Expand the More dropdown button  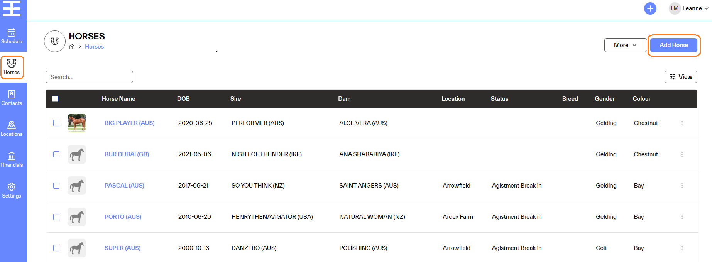pos(625,45)
